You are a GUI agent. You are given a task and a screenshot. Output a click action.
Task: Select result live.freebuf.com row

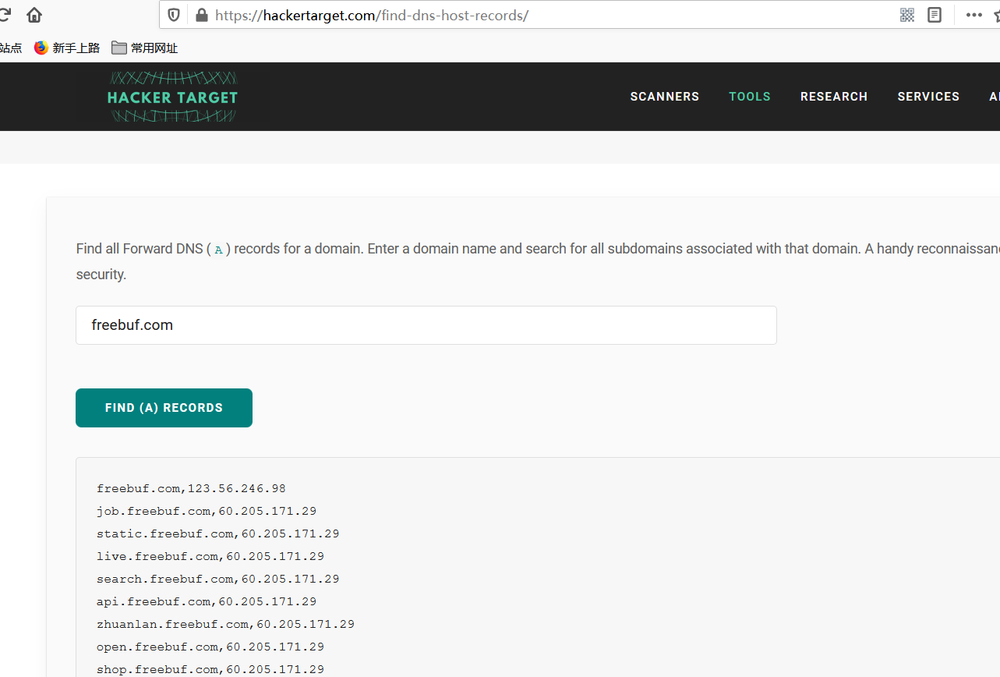point(210,557)
